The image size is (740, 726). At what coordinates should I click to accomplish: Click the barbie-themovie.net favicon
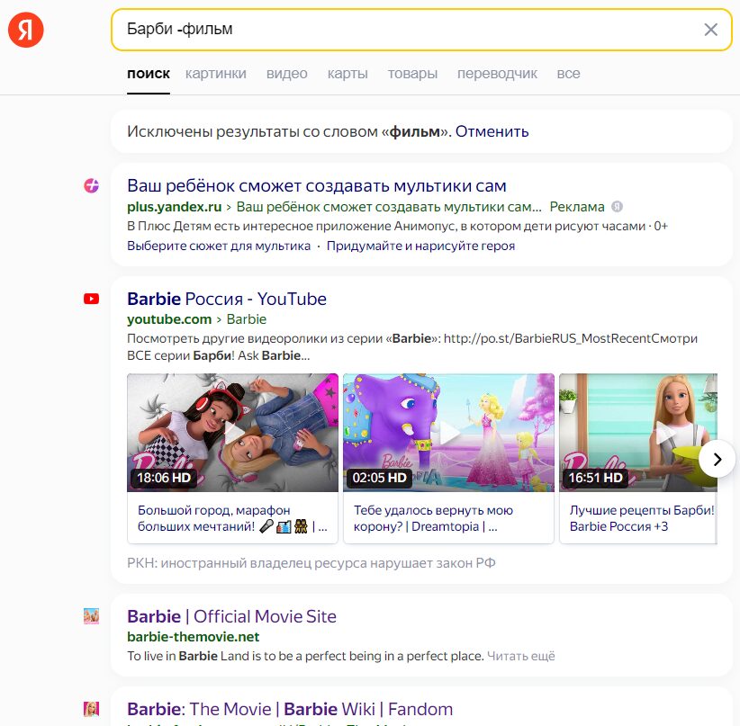pos(92,616)
